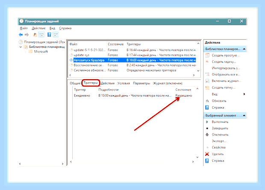Expand the Microsoft tree node
This screenshot has width=265, height=190.
coord(26,52)
